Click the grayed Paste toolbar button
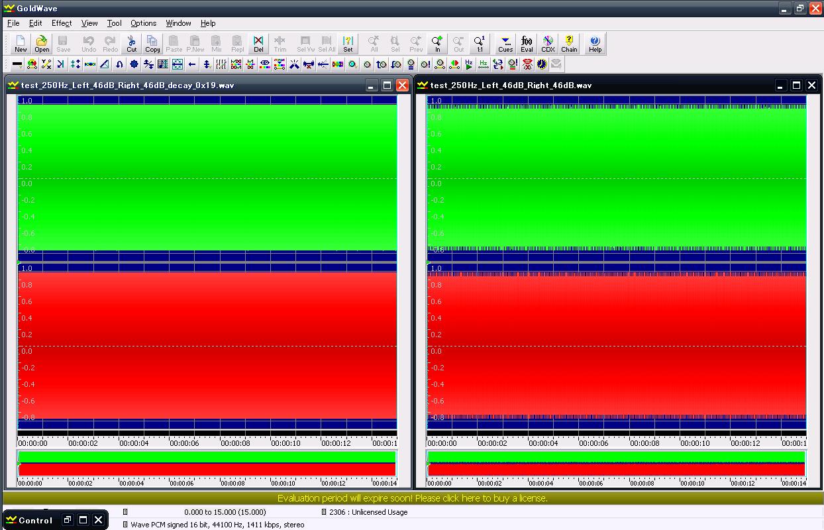The image size is (824, 530). (174, 44)
